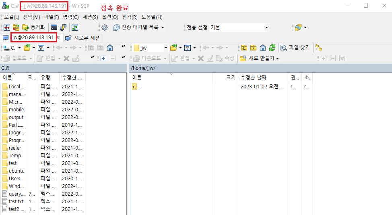Click the remote directory tree icon

pos(318,48)
